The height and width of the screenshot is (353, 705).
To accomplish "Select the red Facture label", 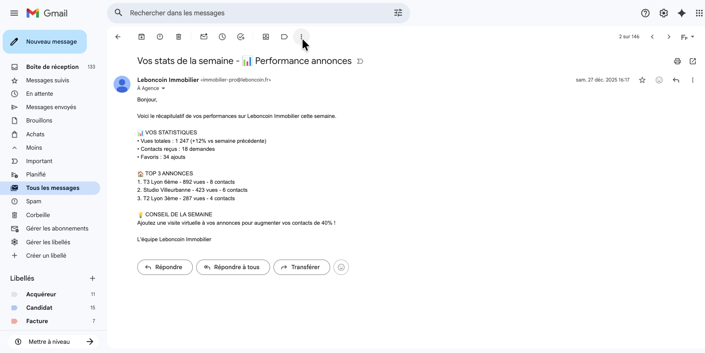I will coord(37,321).
